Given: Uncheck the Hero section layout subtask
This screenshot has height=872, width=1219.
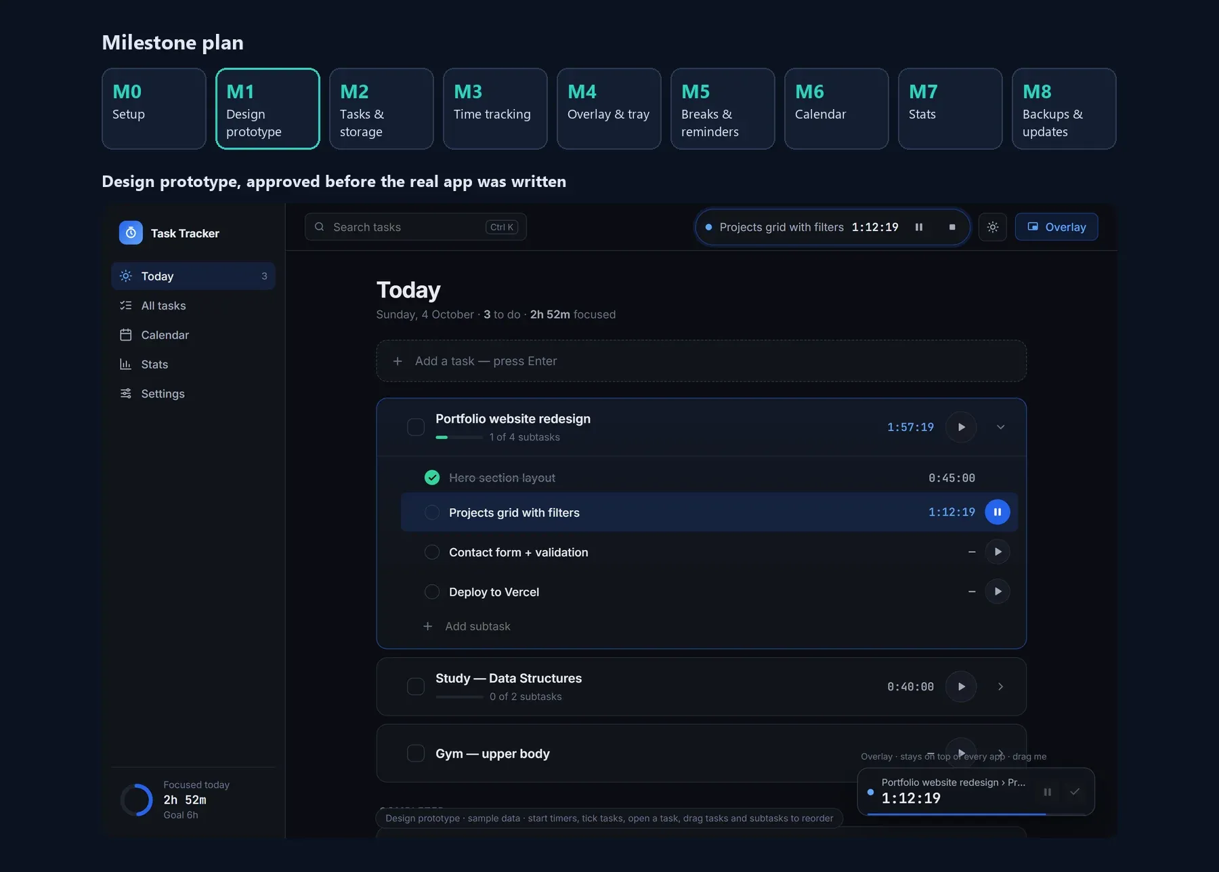Looking at the screenshot, I should point(432,478).
